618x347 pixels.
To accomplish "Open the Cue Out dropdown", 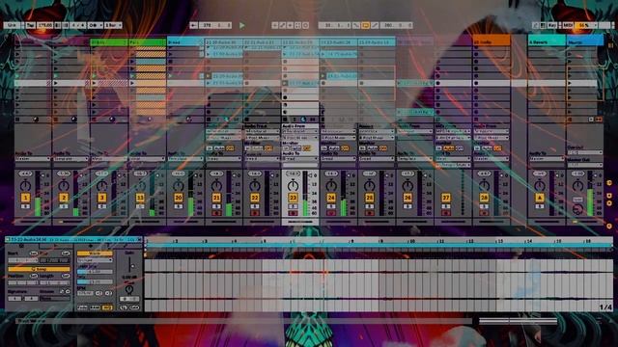I will pos(584,152).
